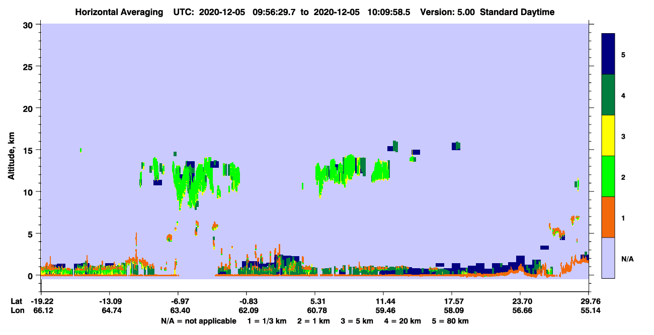
Task: Click latitude value 17.57
Action: coord(452,301)
